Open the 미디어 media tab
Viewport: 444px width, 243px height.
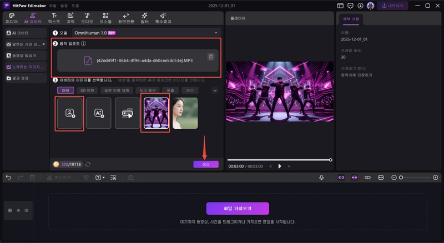pos(12,18)
